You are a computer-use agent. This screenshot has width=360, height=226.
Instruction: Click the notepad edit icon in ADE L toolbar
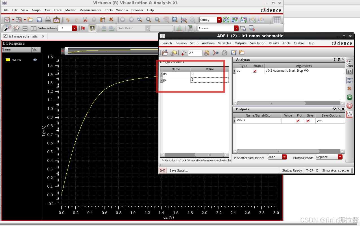tap(234, 52)
